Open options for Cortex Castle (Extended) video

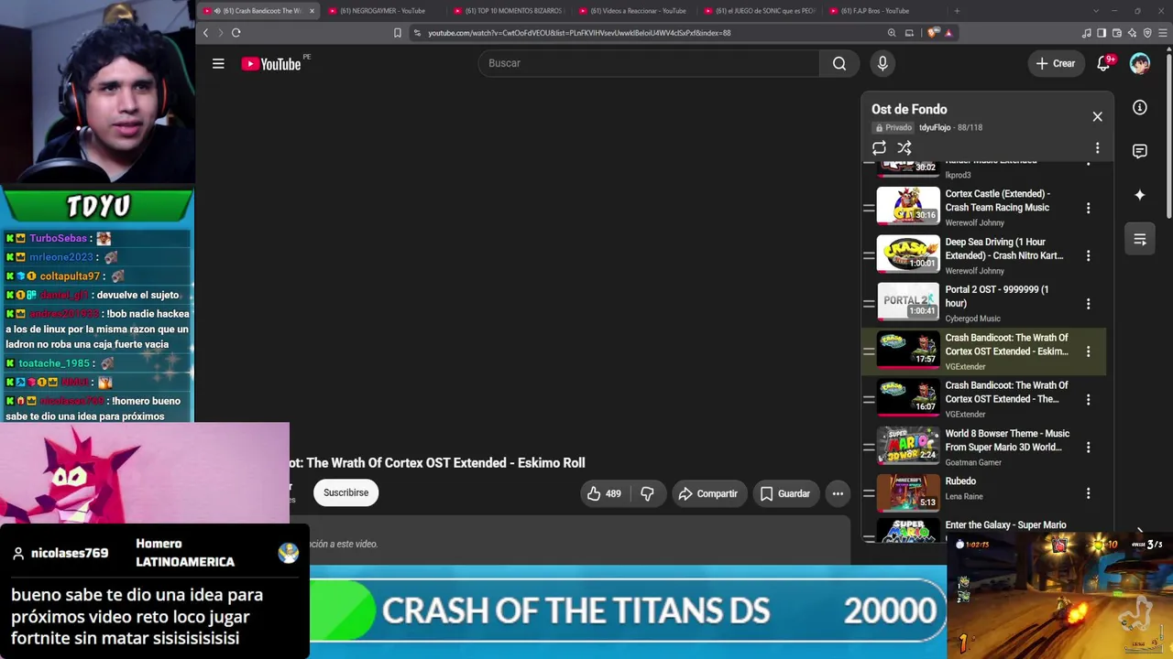[x=1088, y=208]
